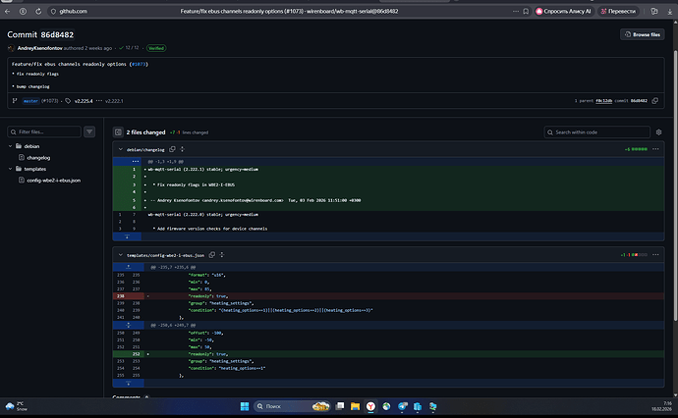Viewport: 678px width, 418px height.
Task: Collapse the templates folder in file tree
Action: coord(11,169)
